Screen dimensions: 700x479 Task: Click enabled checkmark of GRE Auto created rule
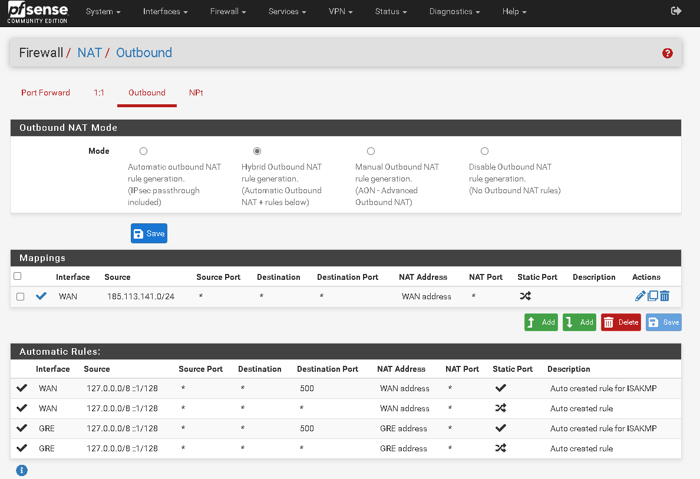(x=21, y=448)
